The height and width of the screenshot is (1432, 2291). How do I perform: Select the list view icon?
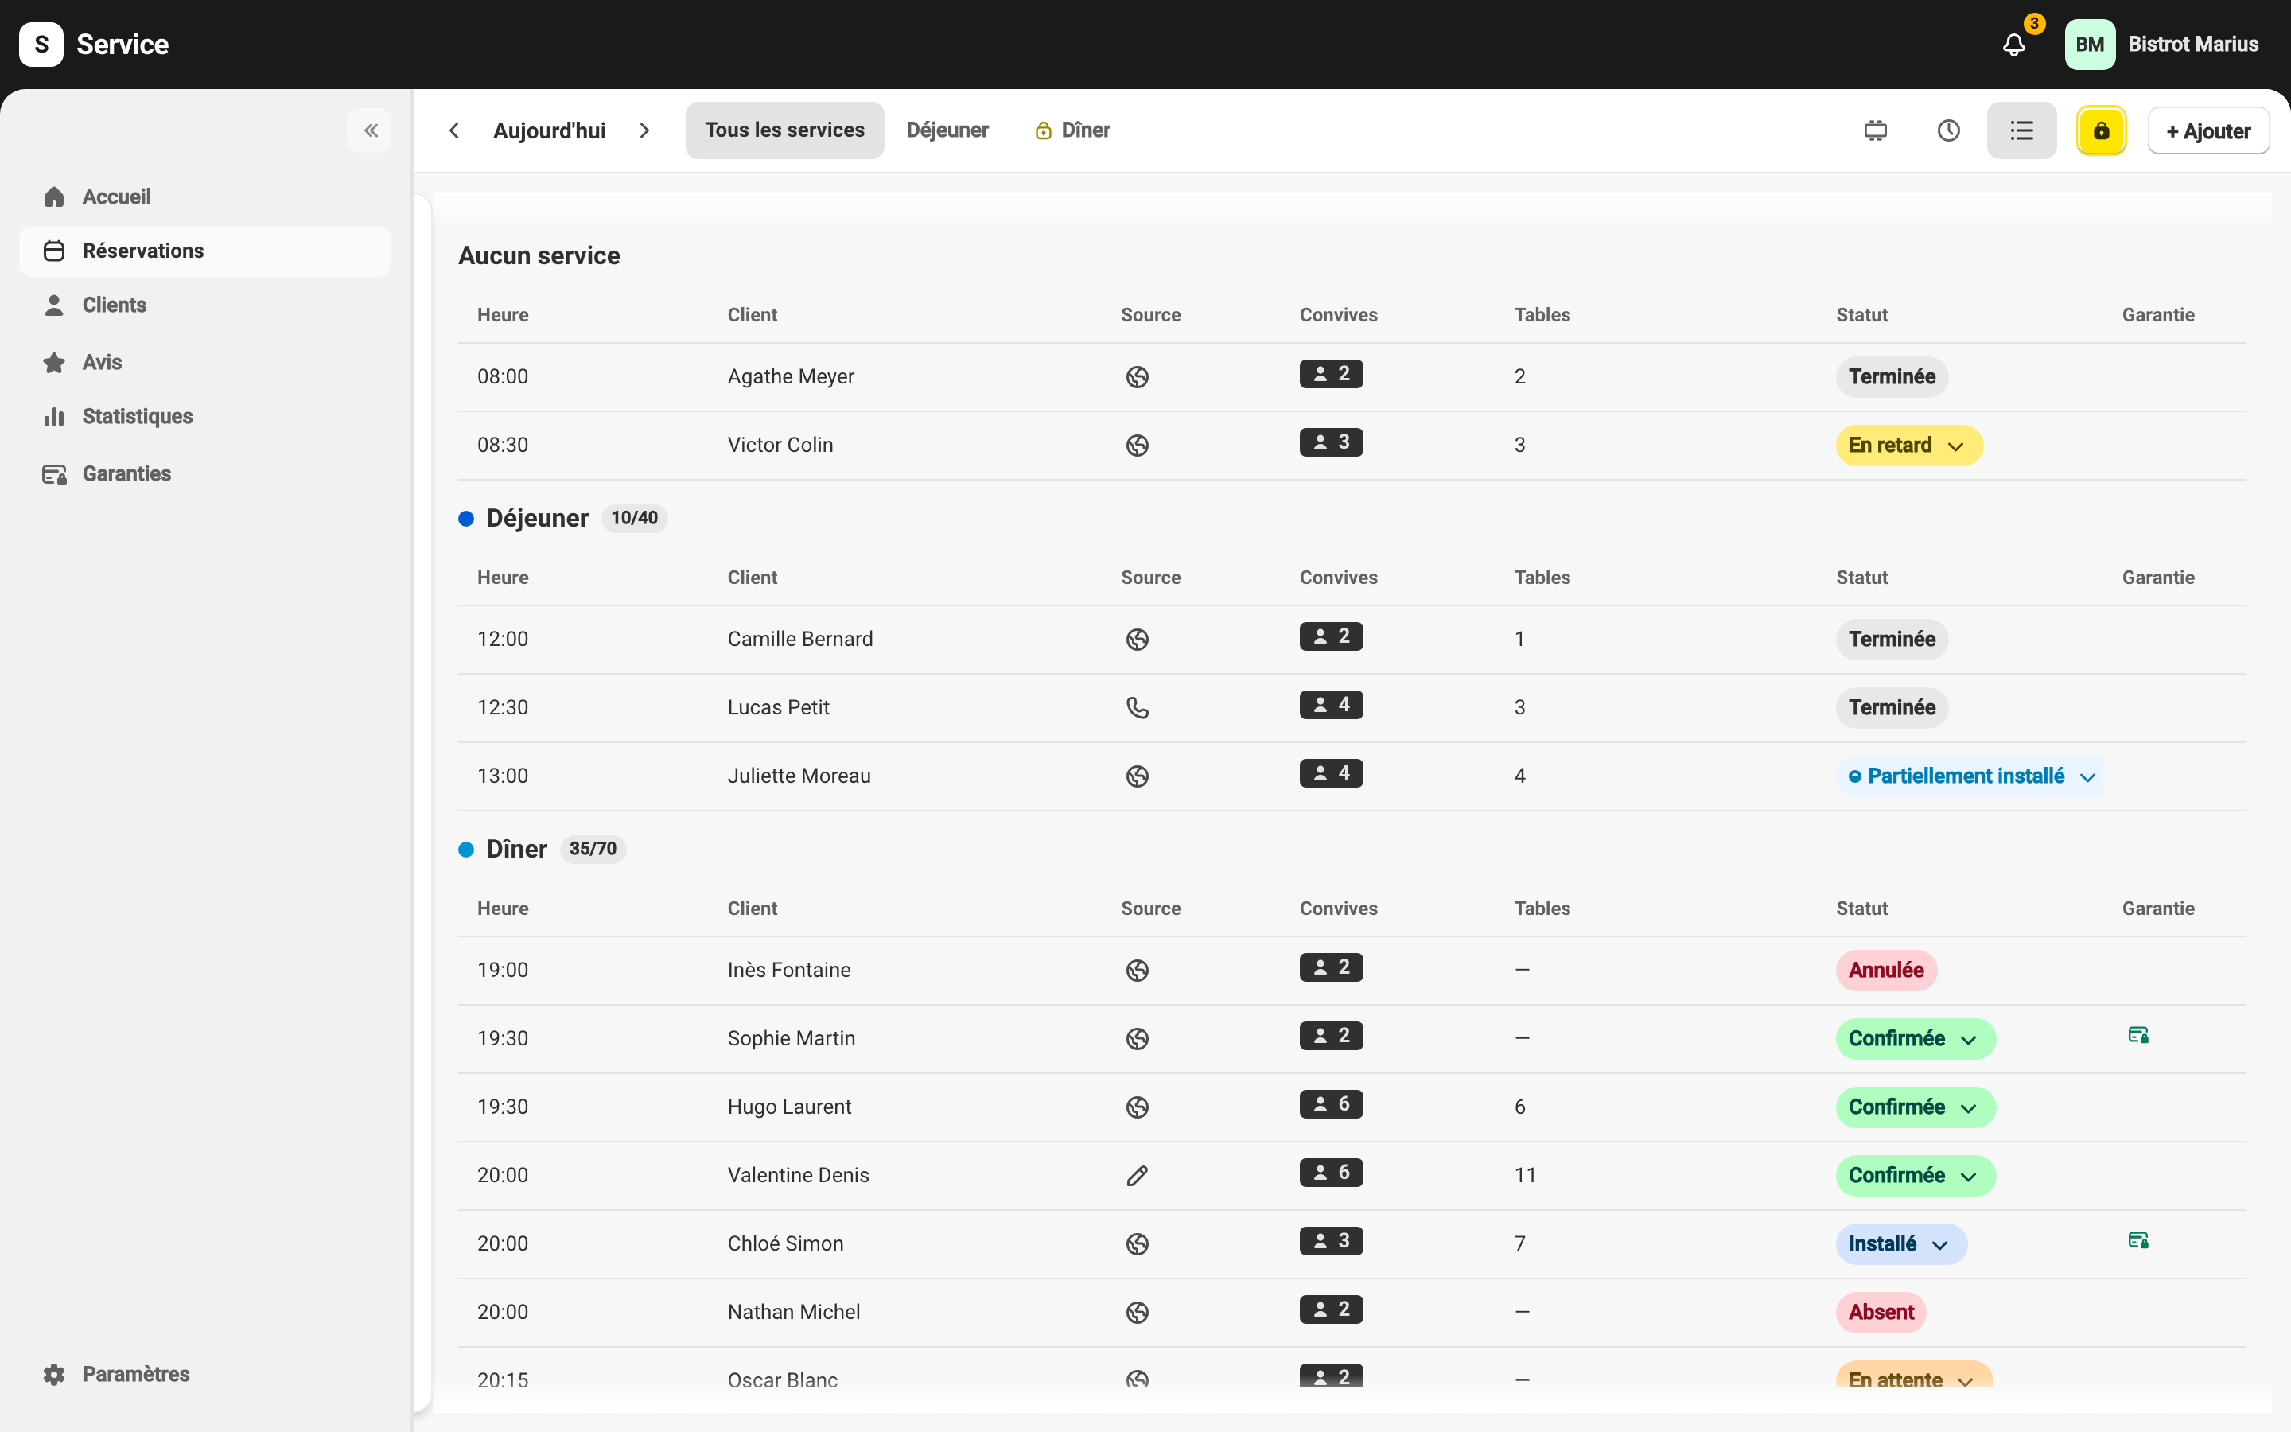pyautogui.click(x=2021, y=130)
